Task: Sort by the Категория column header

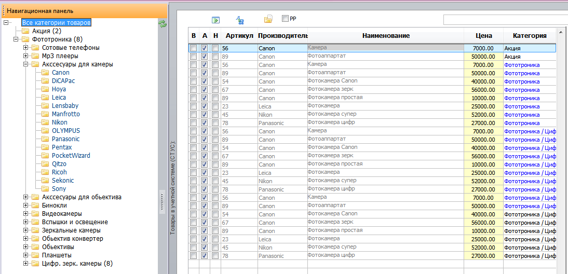Action: pos(530,35)
